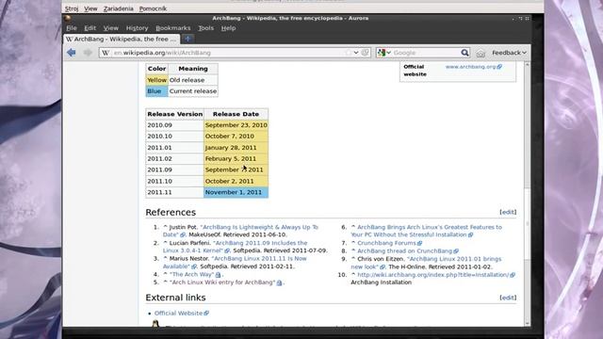Open the Tools menu

point(205,28)
